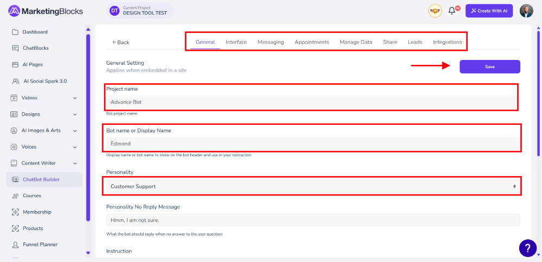Screen dimensions: 542x262
Task: Switch to the General tab
Action: [x=205, y=42]
